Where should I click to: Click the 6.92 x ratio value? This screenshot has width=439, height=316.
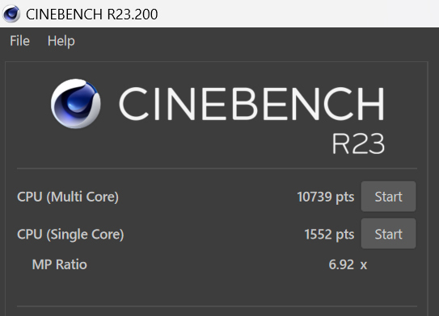[x=348, y=264]
